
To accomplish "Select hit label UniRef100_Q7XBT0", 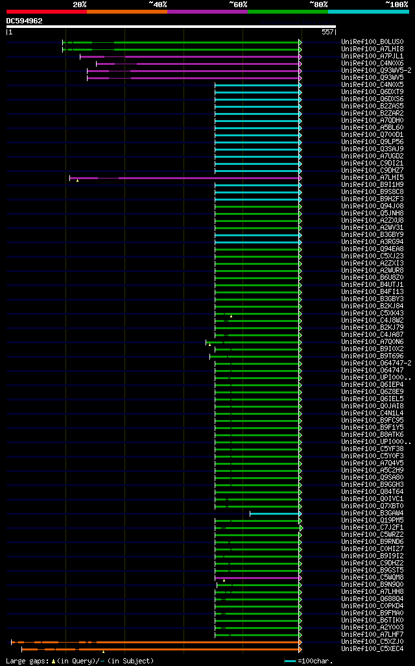I will (373, 506).
